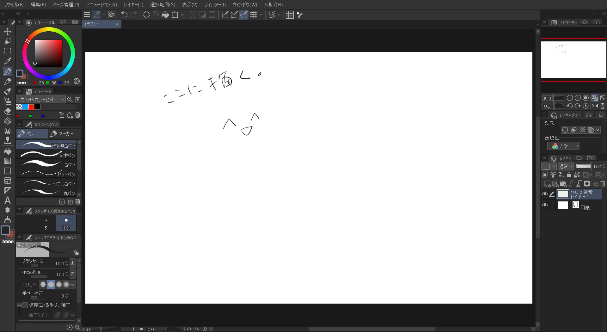This screenshot has width=607, height=332.
Task: Select 丸ペン sub tool
Action: click(46, 193)
